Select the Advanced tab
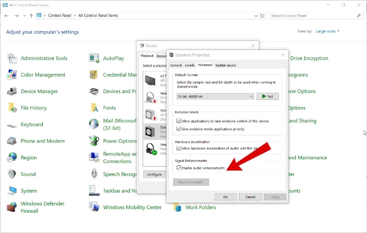Viewport: 367px width, 233px height. point(205,65)
